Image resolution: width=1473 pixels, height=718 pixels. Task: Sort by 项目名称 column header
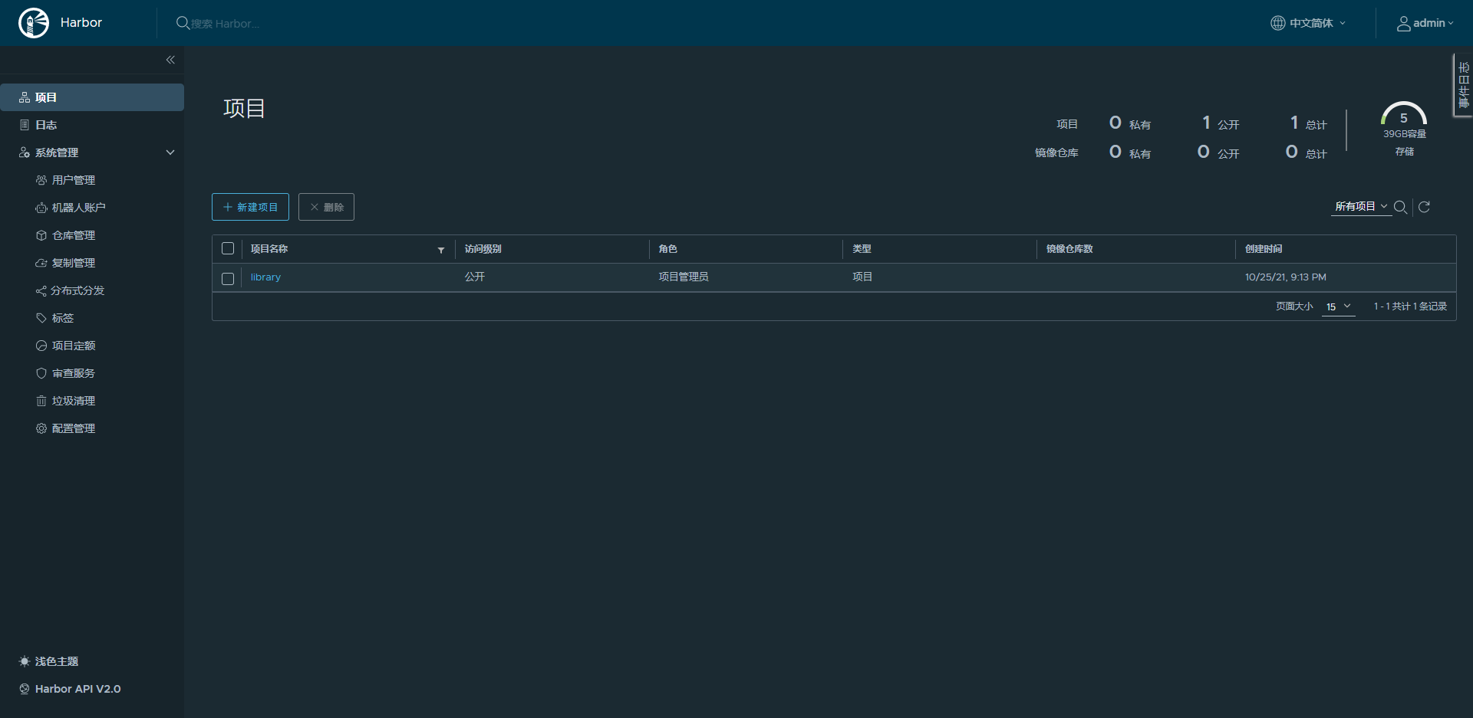(269, 249)
